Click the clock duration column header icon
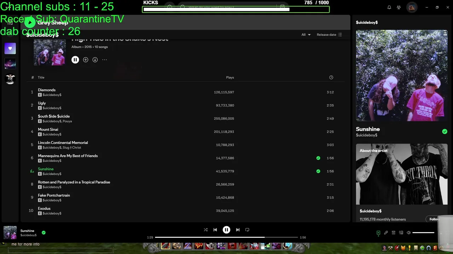 coord(331,77)
